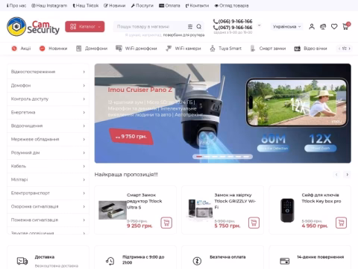Add Ttlock Ultra S to cart
The width and height of the screenshot is (358, 269).
166,223
